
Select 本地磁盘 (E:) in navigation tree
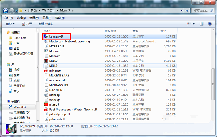(22, 118)
